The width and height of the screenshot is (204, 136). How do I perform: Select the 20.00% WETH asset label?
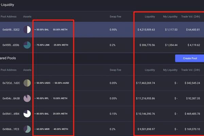tap(60, 114)
